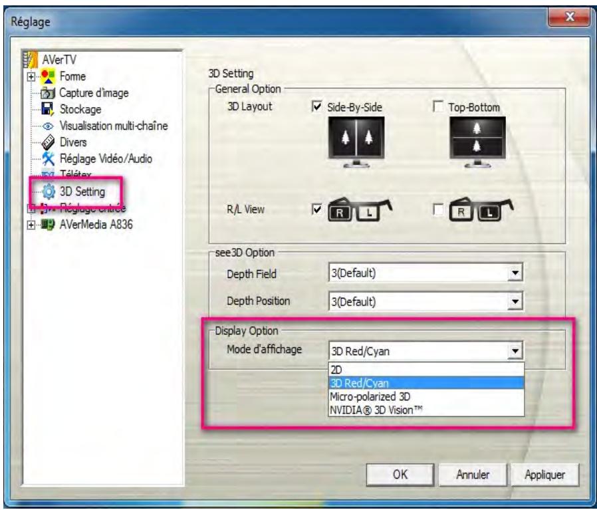
Task: Click the AVerMedia A836 card icon
Action: pos(48,224)
